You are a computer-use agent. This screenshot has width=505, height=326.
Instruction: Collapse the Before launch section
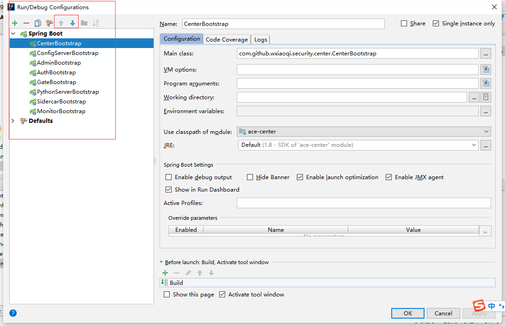(161, 262)
